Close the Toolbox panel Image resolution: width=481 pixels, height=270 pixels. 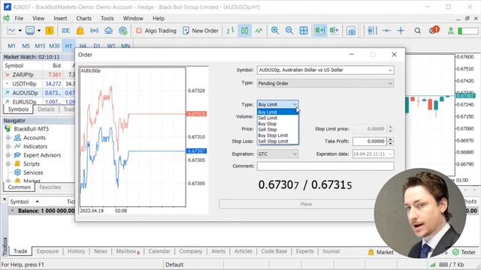tap(5, 199)
